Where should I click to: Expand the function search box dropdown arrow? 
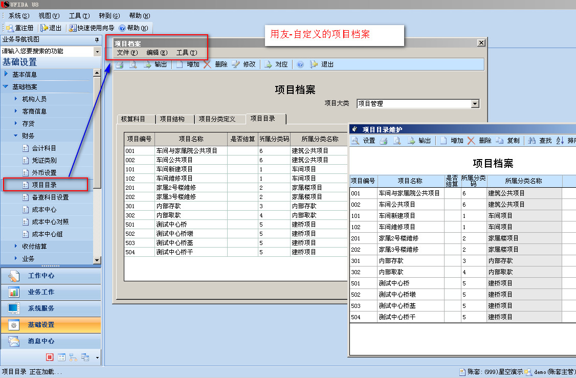[x=97, y=52]
